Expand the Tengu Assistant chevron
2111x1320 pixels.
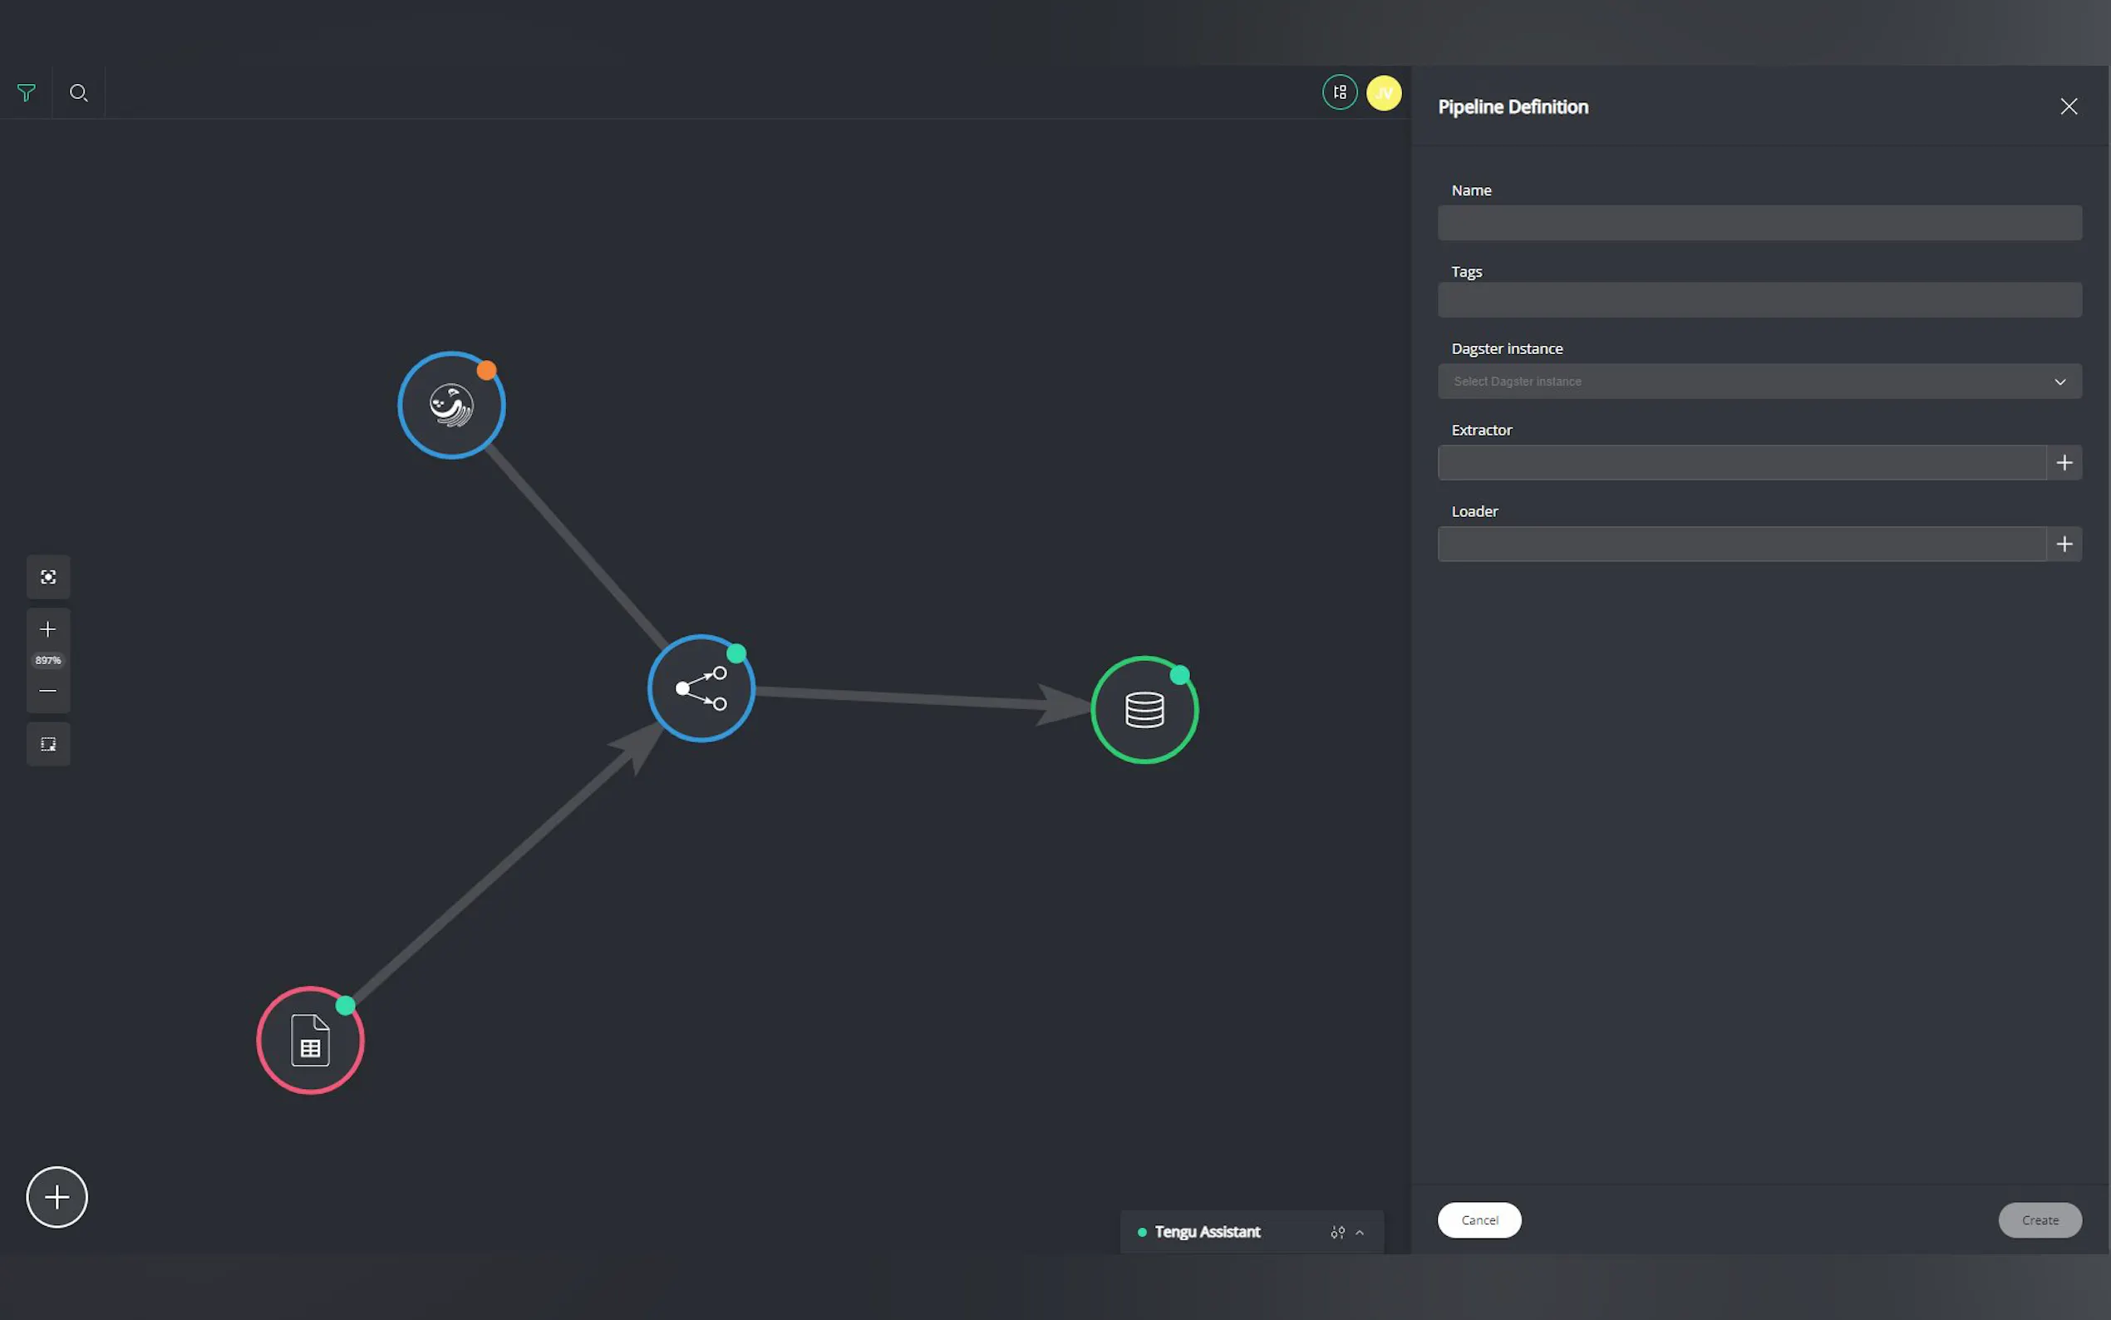click(1360, 1233)
